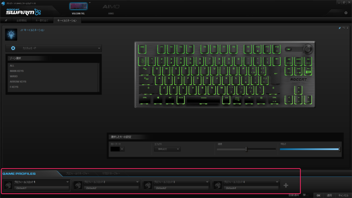Open the エフェクト effect dropdown
Image resolution: width=352 pixels, height=198 pixels.
(167, 149)
